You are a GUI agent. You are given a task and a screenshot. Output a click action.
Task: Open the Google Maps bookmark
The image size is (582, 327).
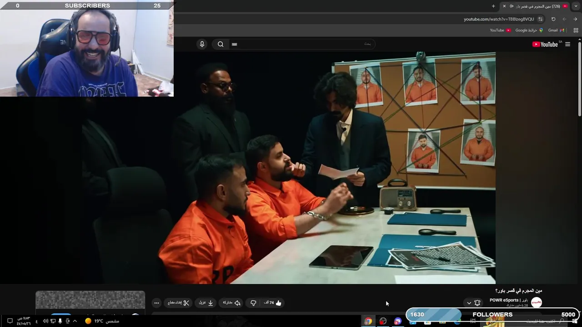coord(529,30)
